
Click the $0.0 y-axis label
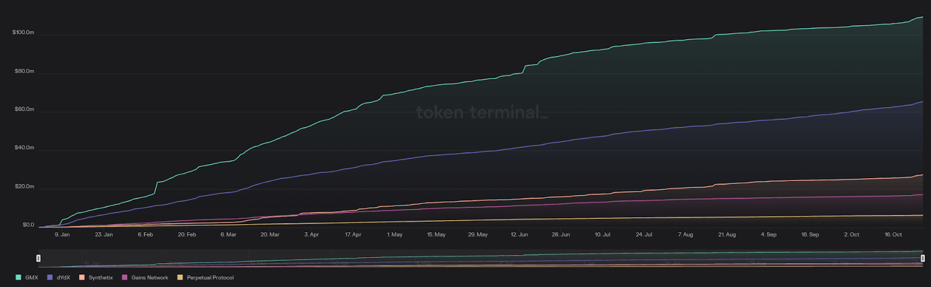(29, 225)
